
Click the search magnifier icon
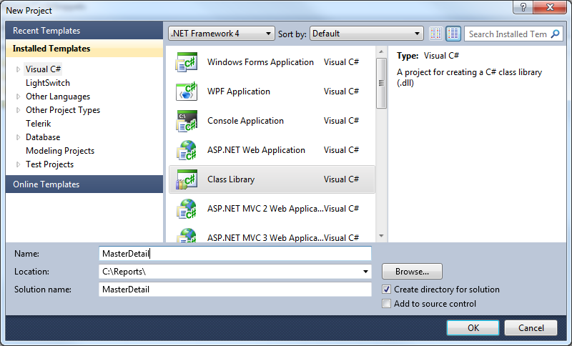555,34
